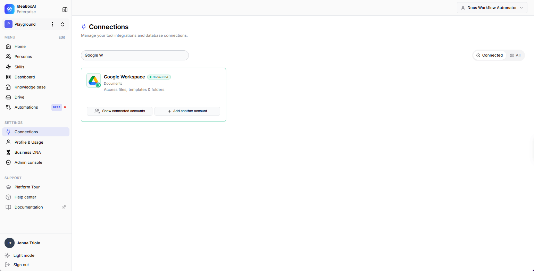Click the green Connected status badge

coord(159,77)
